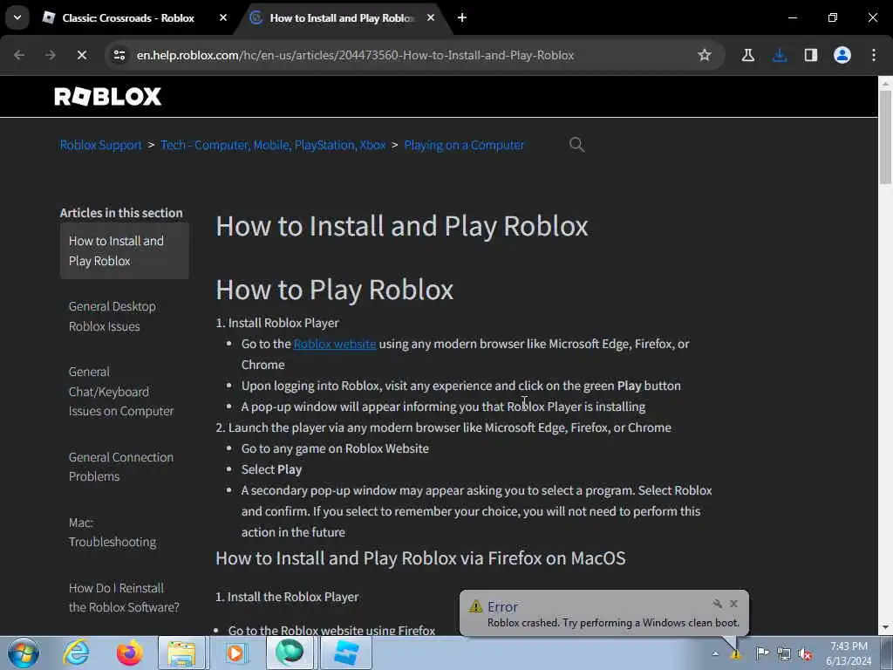Viewport: 893px width, 670px height.
Task: Open the clock showing 7:43 PM
Action: (849, 653)
